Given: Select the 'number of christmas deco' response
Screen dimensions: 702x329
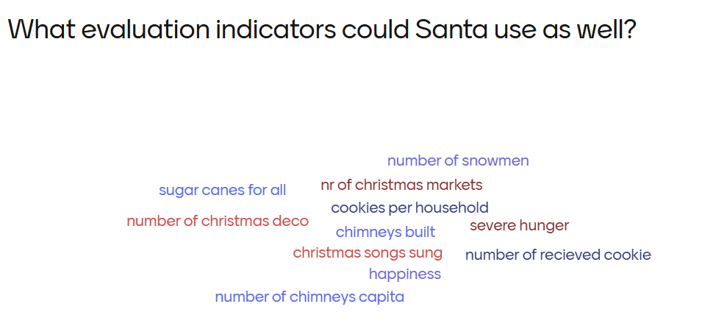Looking at the screenshot, I should 218,221.
